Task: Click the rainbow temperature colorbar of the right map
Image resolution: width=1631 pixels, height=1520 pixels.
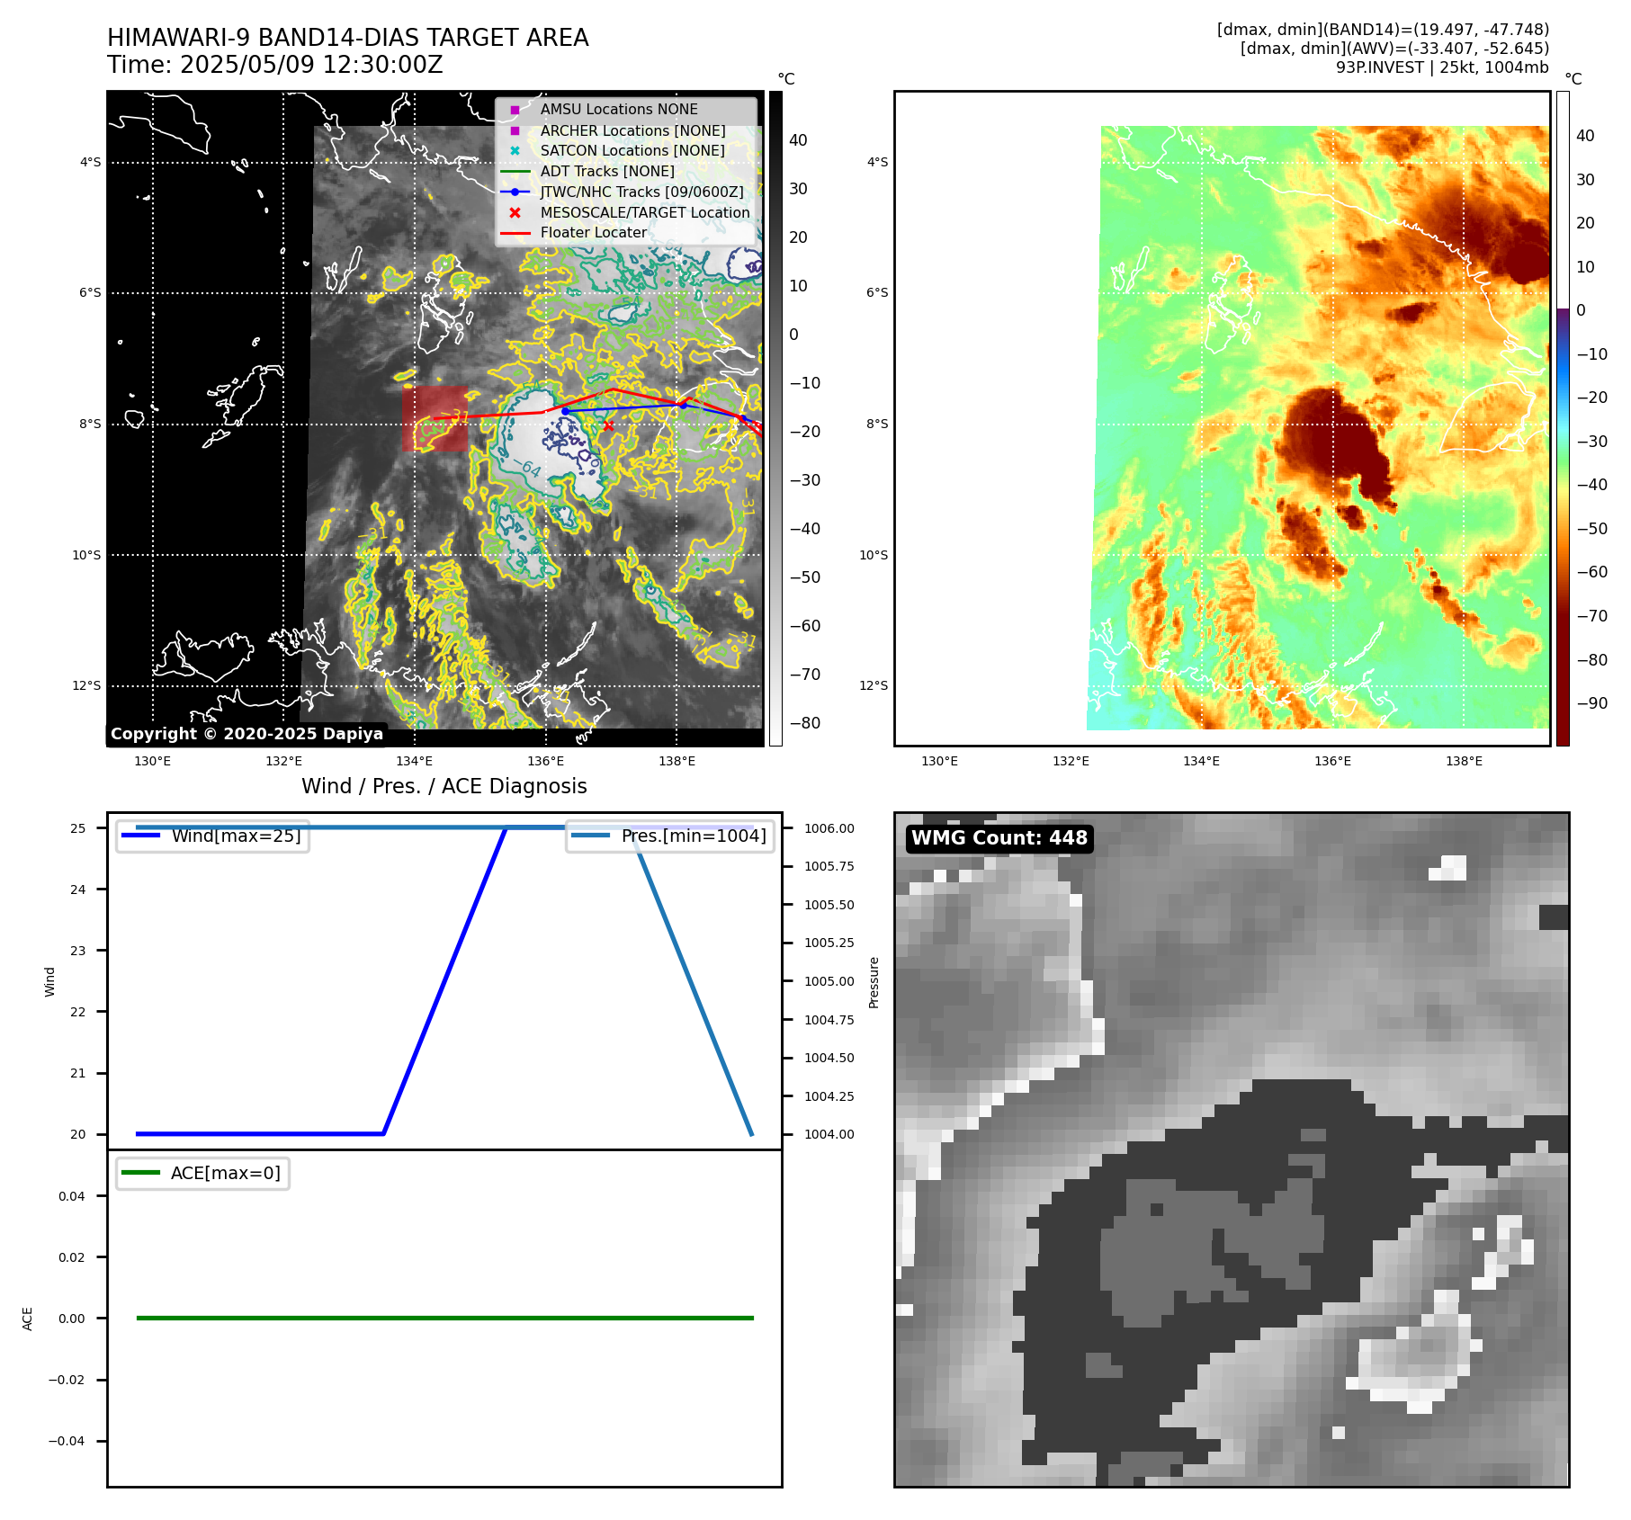Action: click(1563, 418)
